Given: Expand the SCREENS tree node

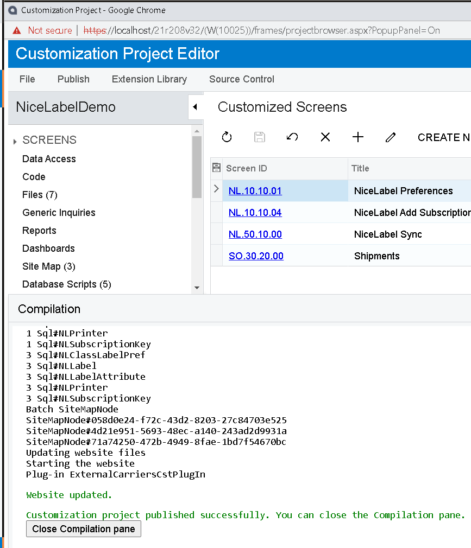Looking at the screenshot, I should click(x=14, y=140).
